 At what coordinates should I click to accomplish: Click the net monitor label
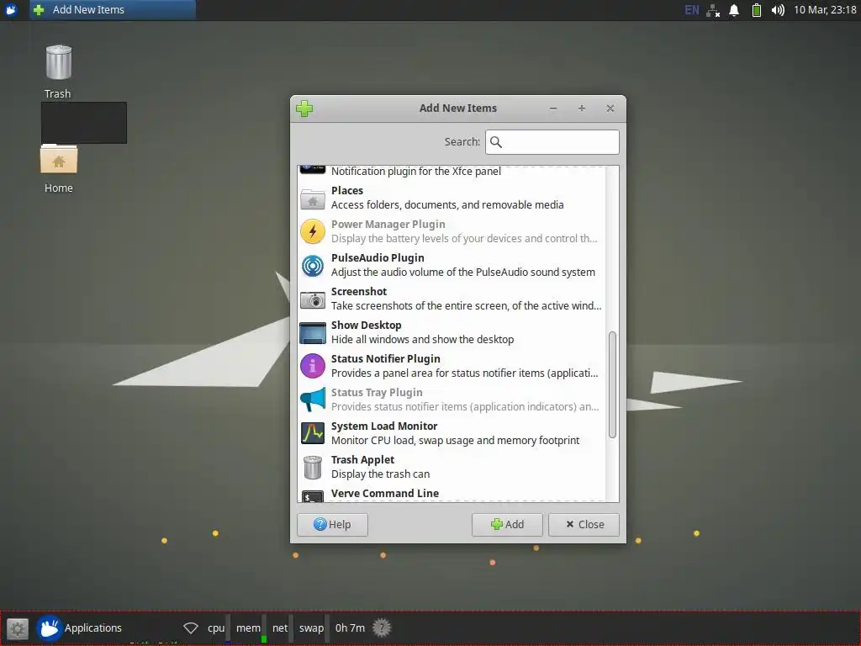[280, 627]
